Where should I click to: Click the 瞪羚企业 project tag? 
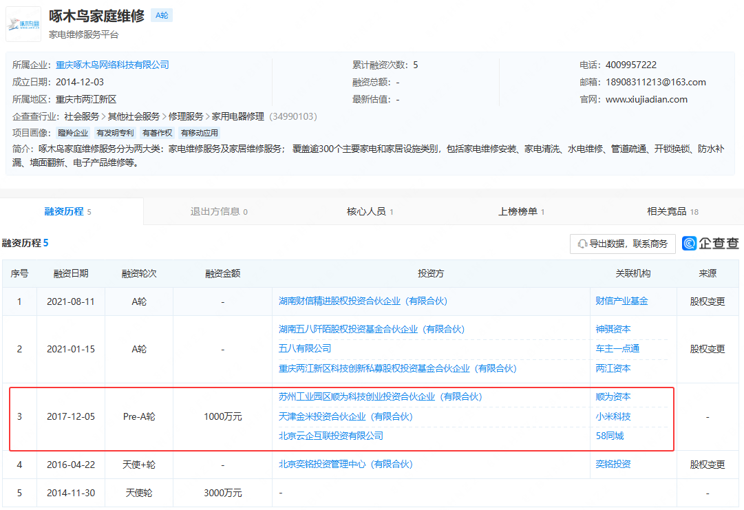pos(73,133)
